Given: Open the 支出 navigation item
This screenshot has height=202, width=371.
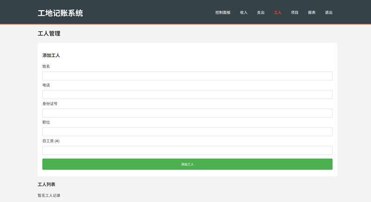Looking at the screenshot, I should tap(261, 13).
